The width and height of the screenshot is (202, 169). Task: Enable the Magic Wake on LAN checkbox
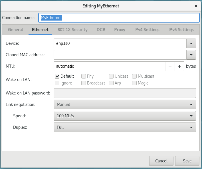(134, 83)
